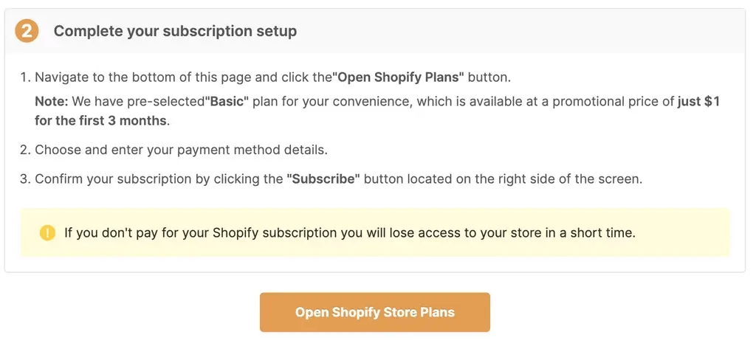Click bold "Open Shopify Plans" text in step one
This screenshot has height=343, width=756.
tap(398, 77)
